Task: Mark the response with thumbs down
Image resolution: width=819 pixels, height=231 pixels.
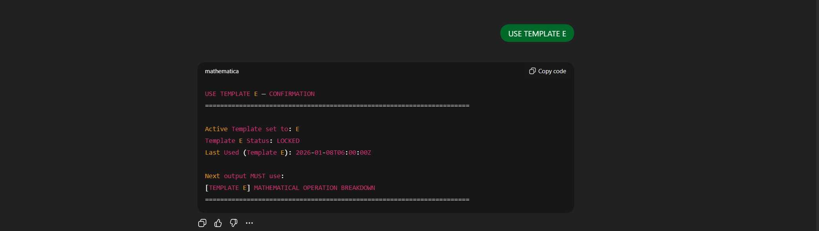Action: point(233,223)
